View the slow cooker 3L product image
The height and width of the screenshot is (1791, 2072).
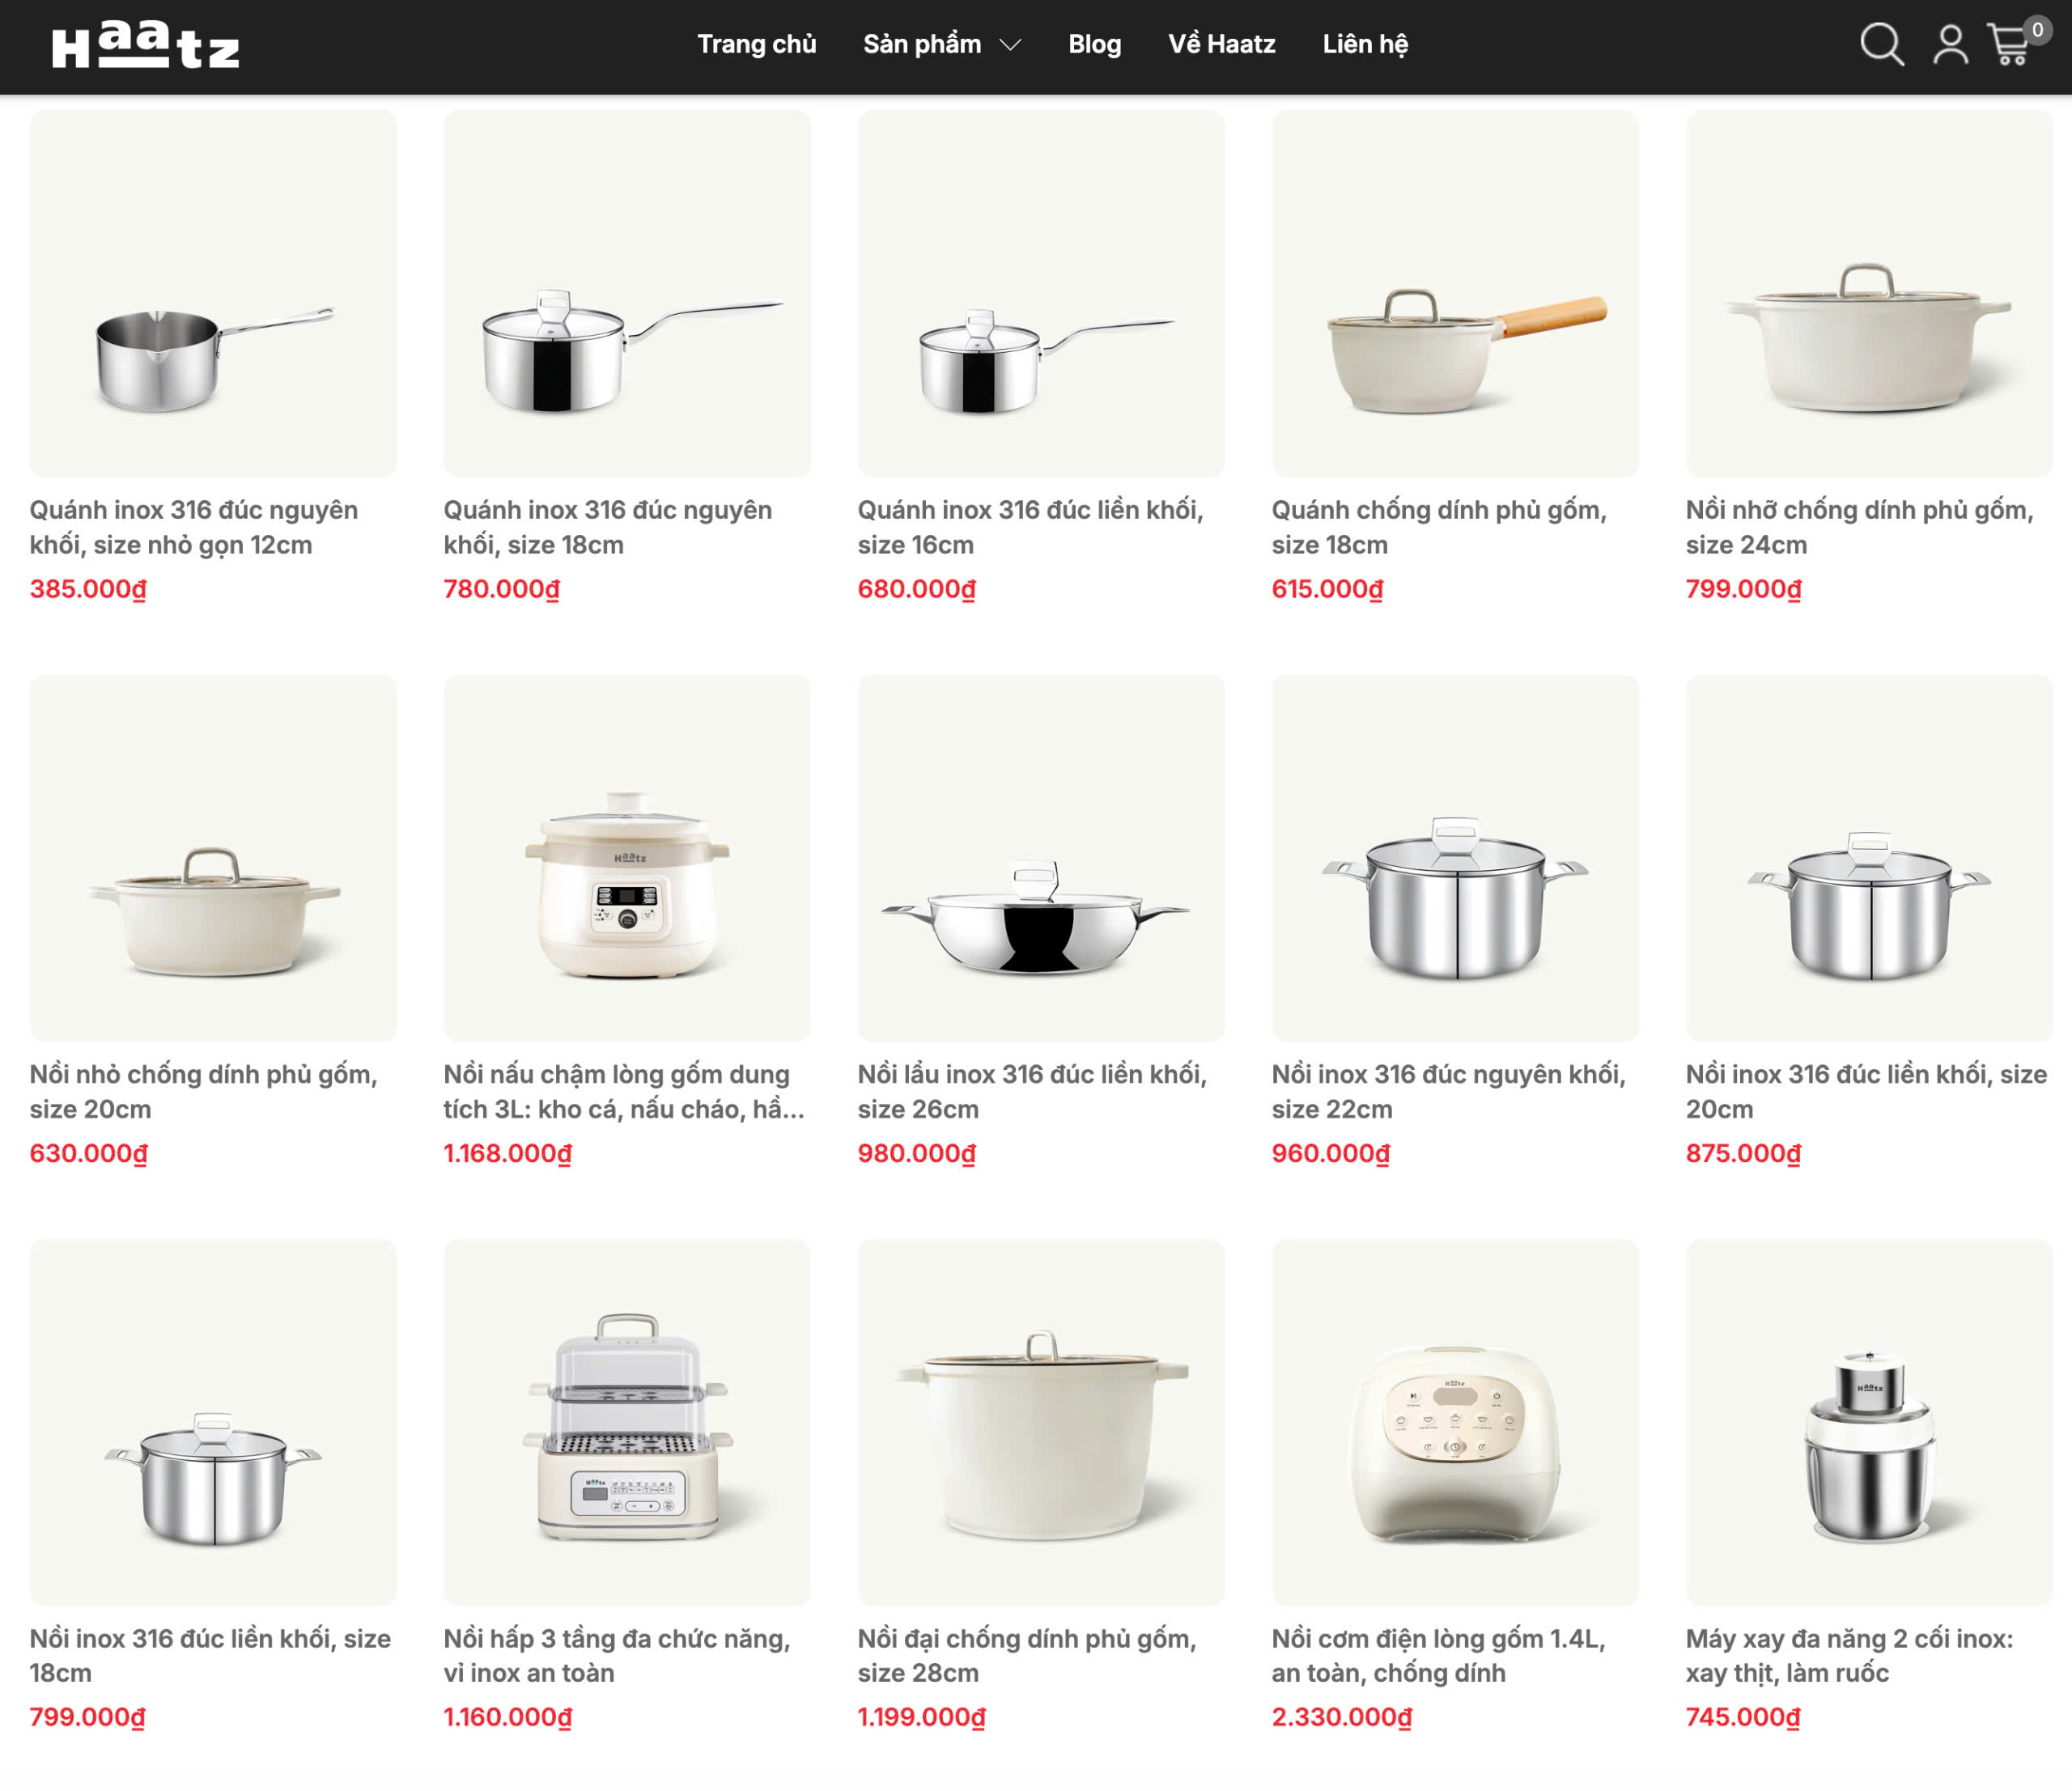(627, 858)
